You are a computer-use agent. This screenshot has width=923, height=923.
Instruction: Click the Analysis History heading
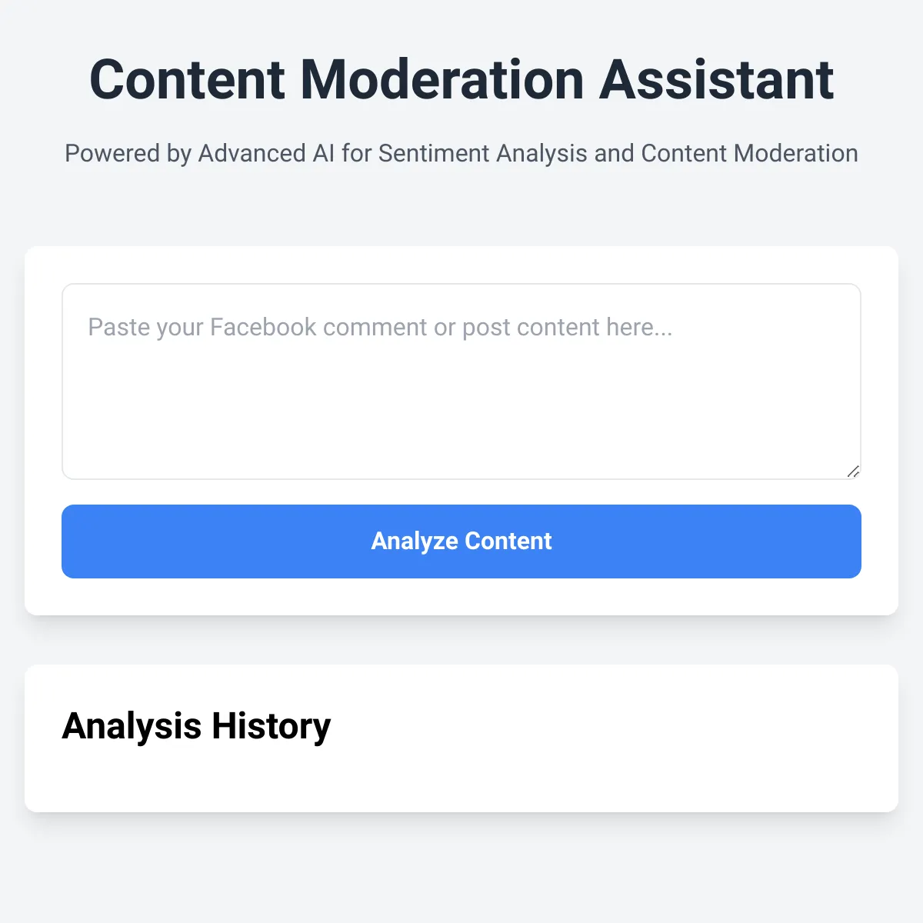196,726
